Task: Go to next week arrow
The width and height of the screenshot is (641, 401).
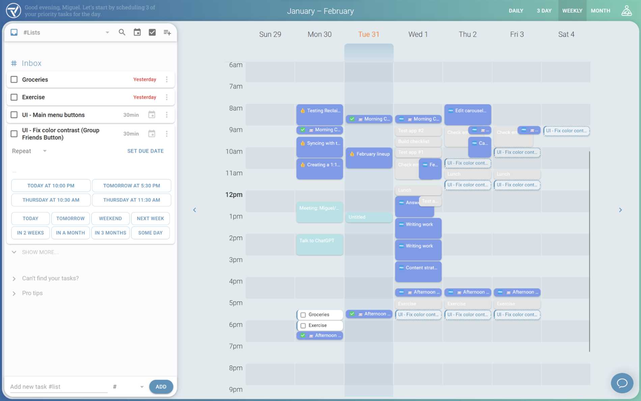Action: [x=620, y=210]
